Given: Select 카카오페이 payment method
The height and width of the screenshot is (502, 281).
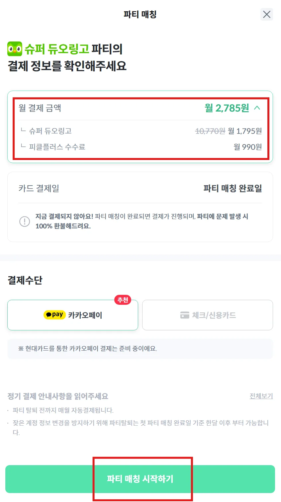Looking at the screenshot, I should click(x=72, y=315).
